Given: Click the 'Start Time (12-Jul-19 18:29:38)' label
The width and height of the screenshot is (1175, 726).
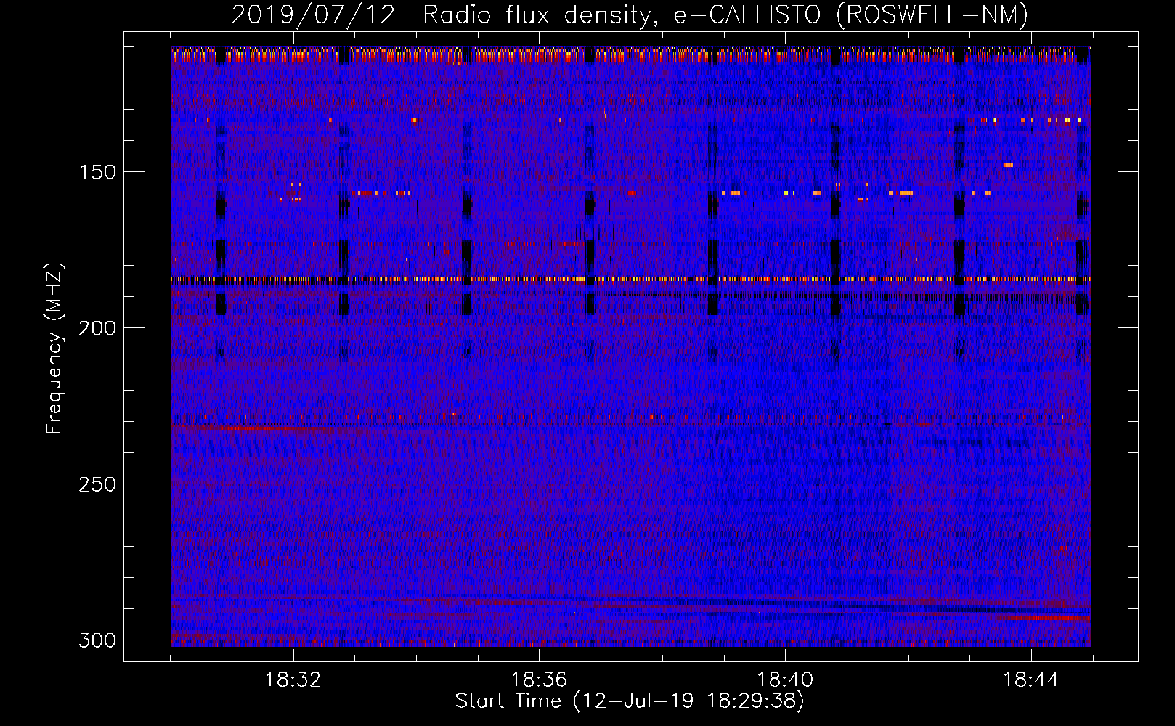Looking at the screenshot, I should [x=630, y=701].
